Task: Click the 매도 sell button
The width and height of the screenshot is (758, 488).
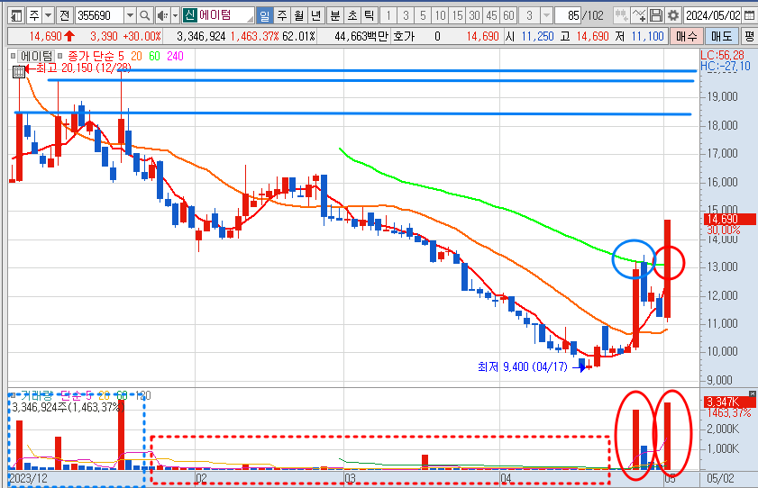Action: tap(722, 36)
